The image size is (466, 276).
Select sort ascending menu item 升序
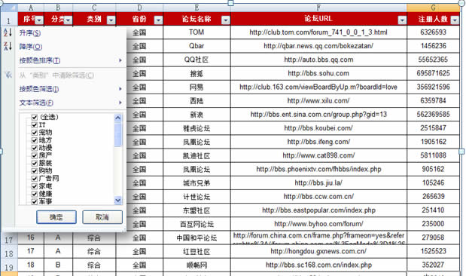click(30, 32)
